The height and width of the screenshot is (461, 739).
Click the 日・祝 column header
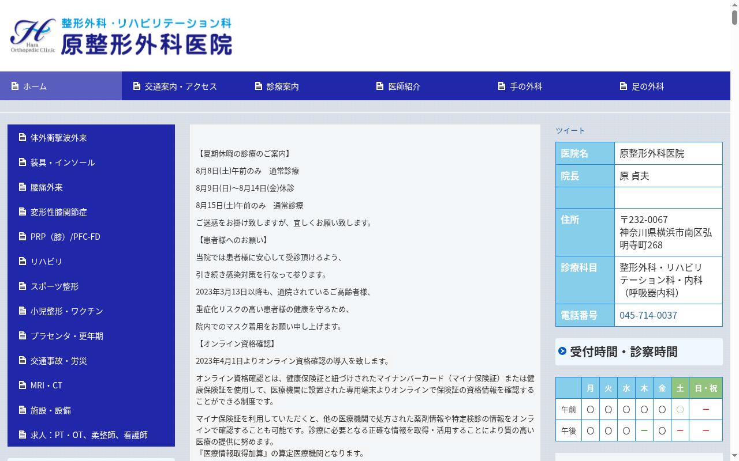click(x=706, y=388)
